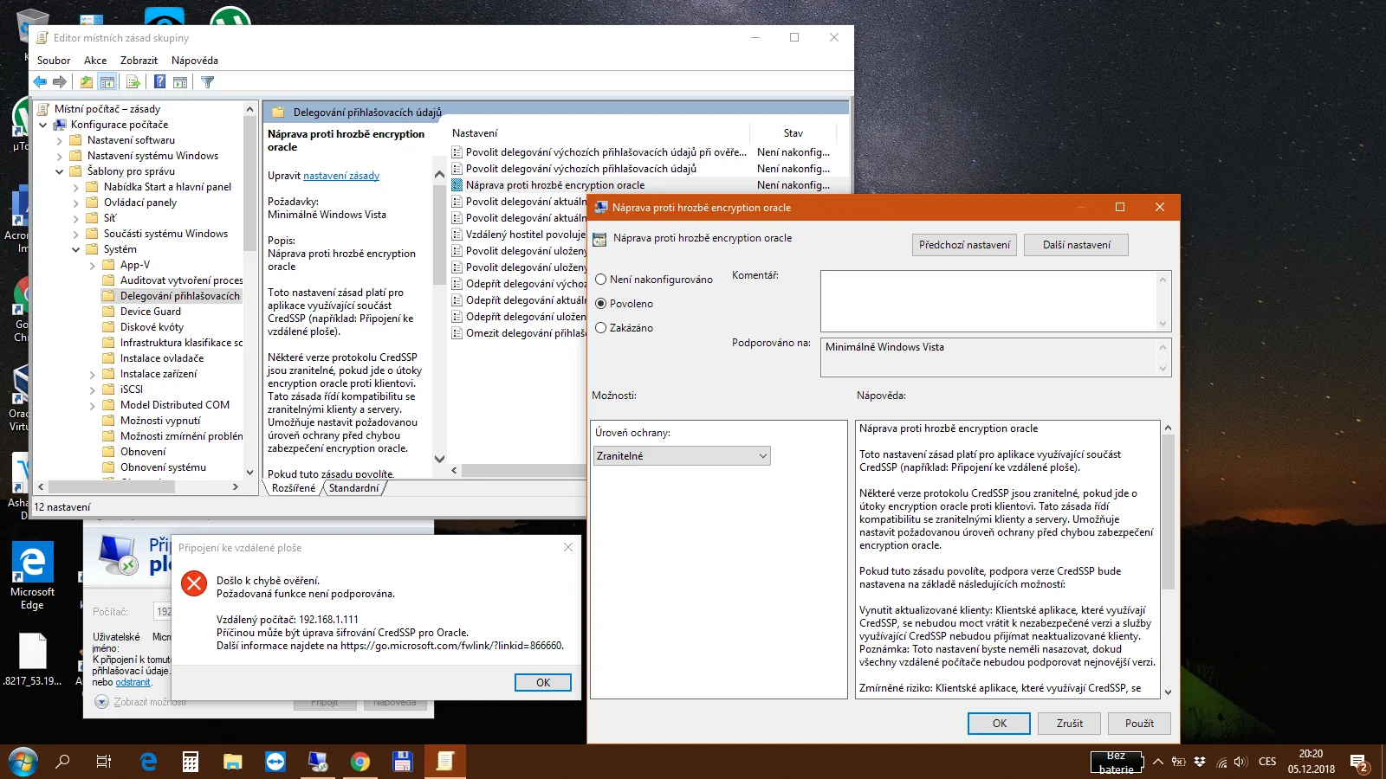Open the Akce menu

click(x=95, y=61)
